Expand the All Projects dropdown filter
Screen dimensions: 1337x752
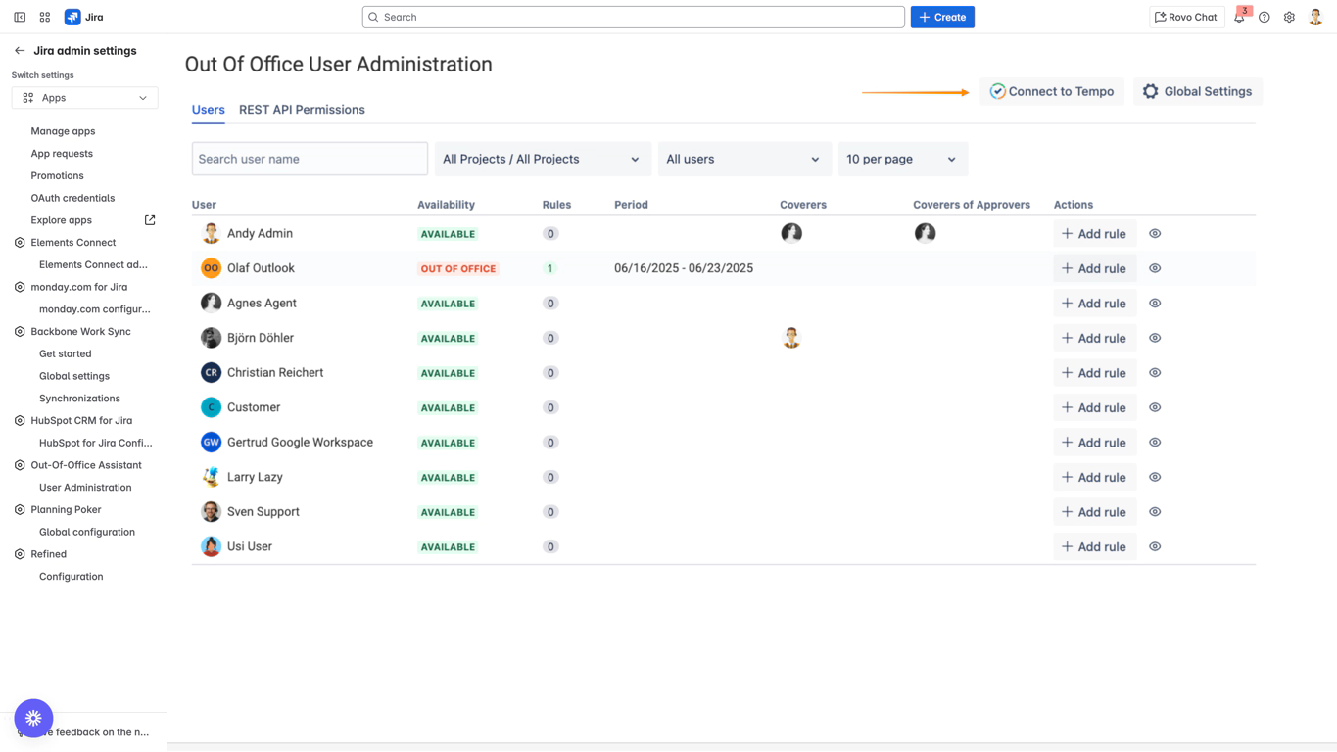click(x=542, y=159)
